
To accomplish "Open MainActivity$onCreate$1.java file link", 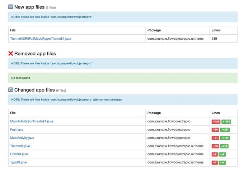I will (x=32, y=121).
